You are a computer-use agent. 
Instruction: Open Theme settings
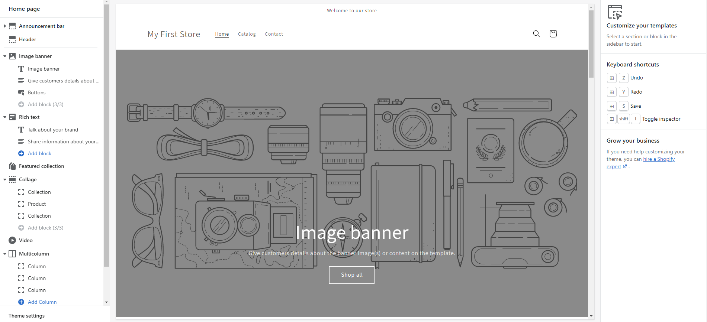click(26, 316)
